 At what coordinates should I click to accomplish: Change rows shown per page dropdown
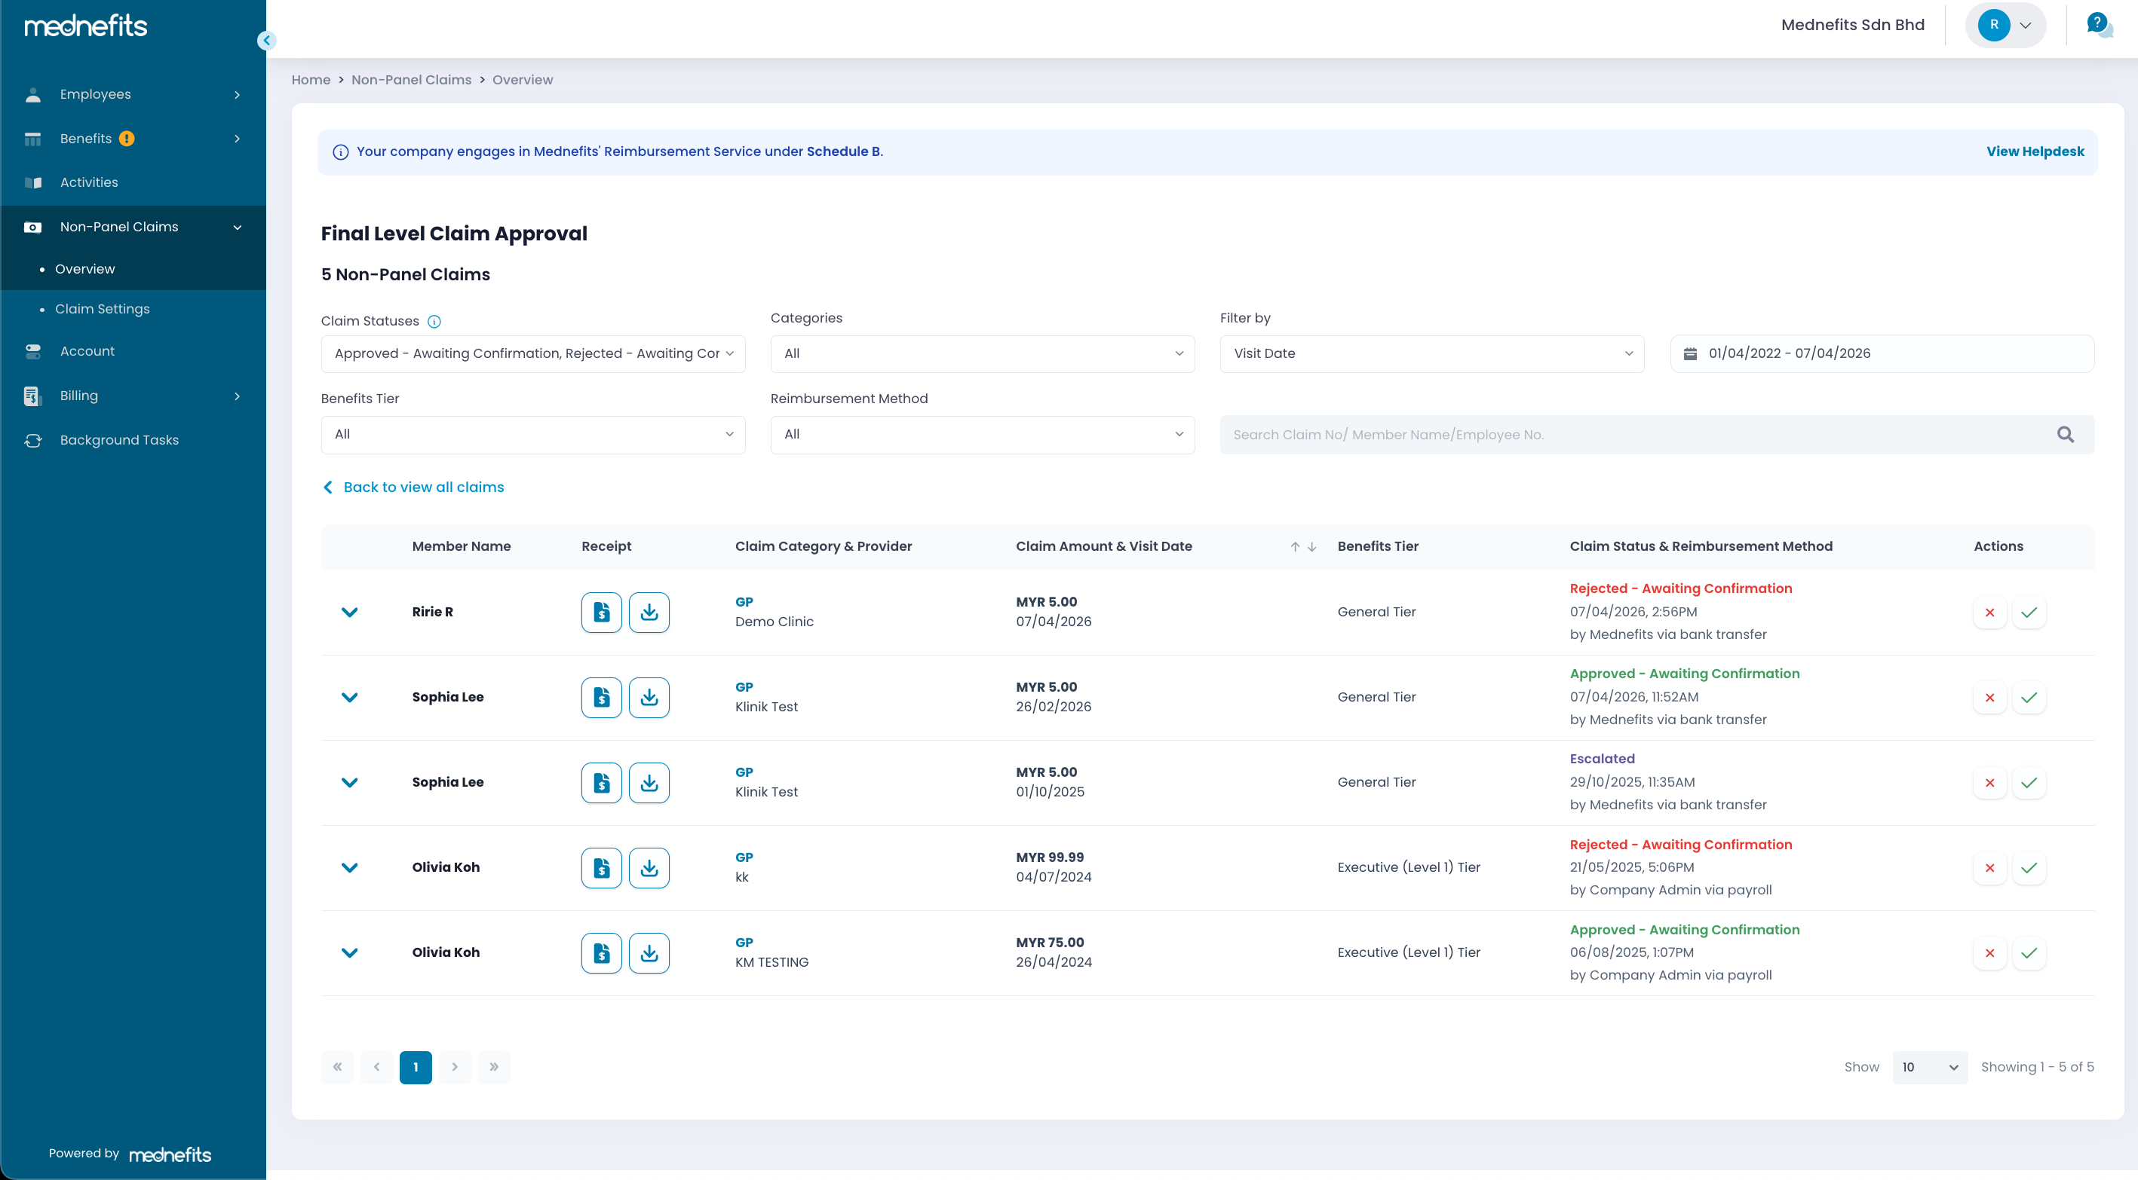pos(1929,1067)
